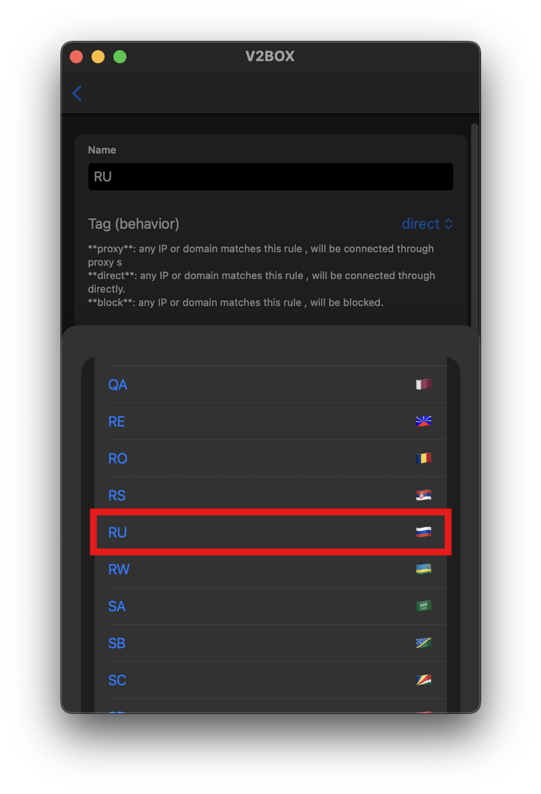This screenshot has width=541, height=794.
Task: Pick RS from the country list
Action: pos(117,496)
